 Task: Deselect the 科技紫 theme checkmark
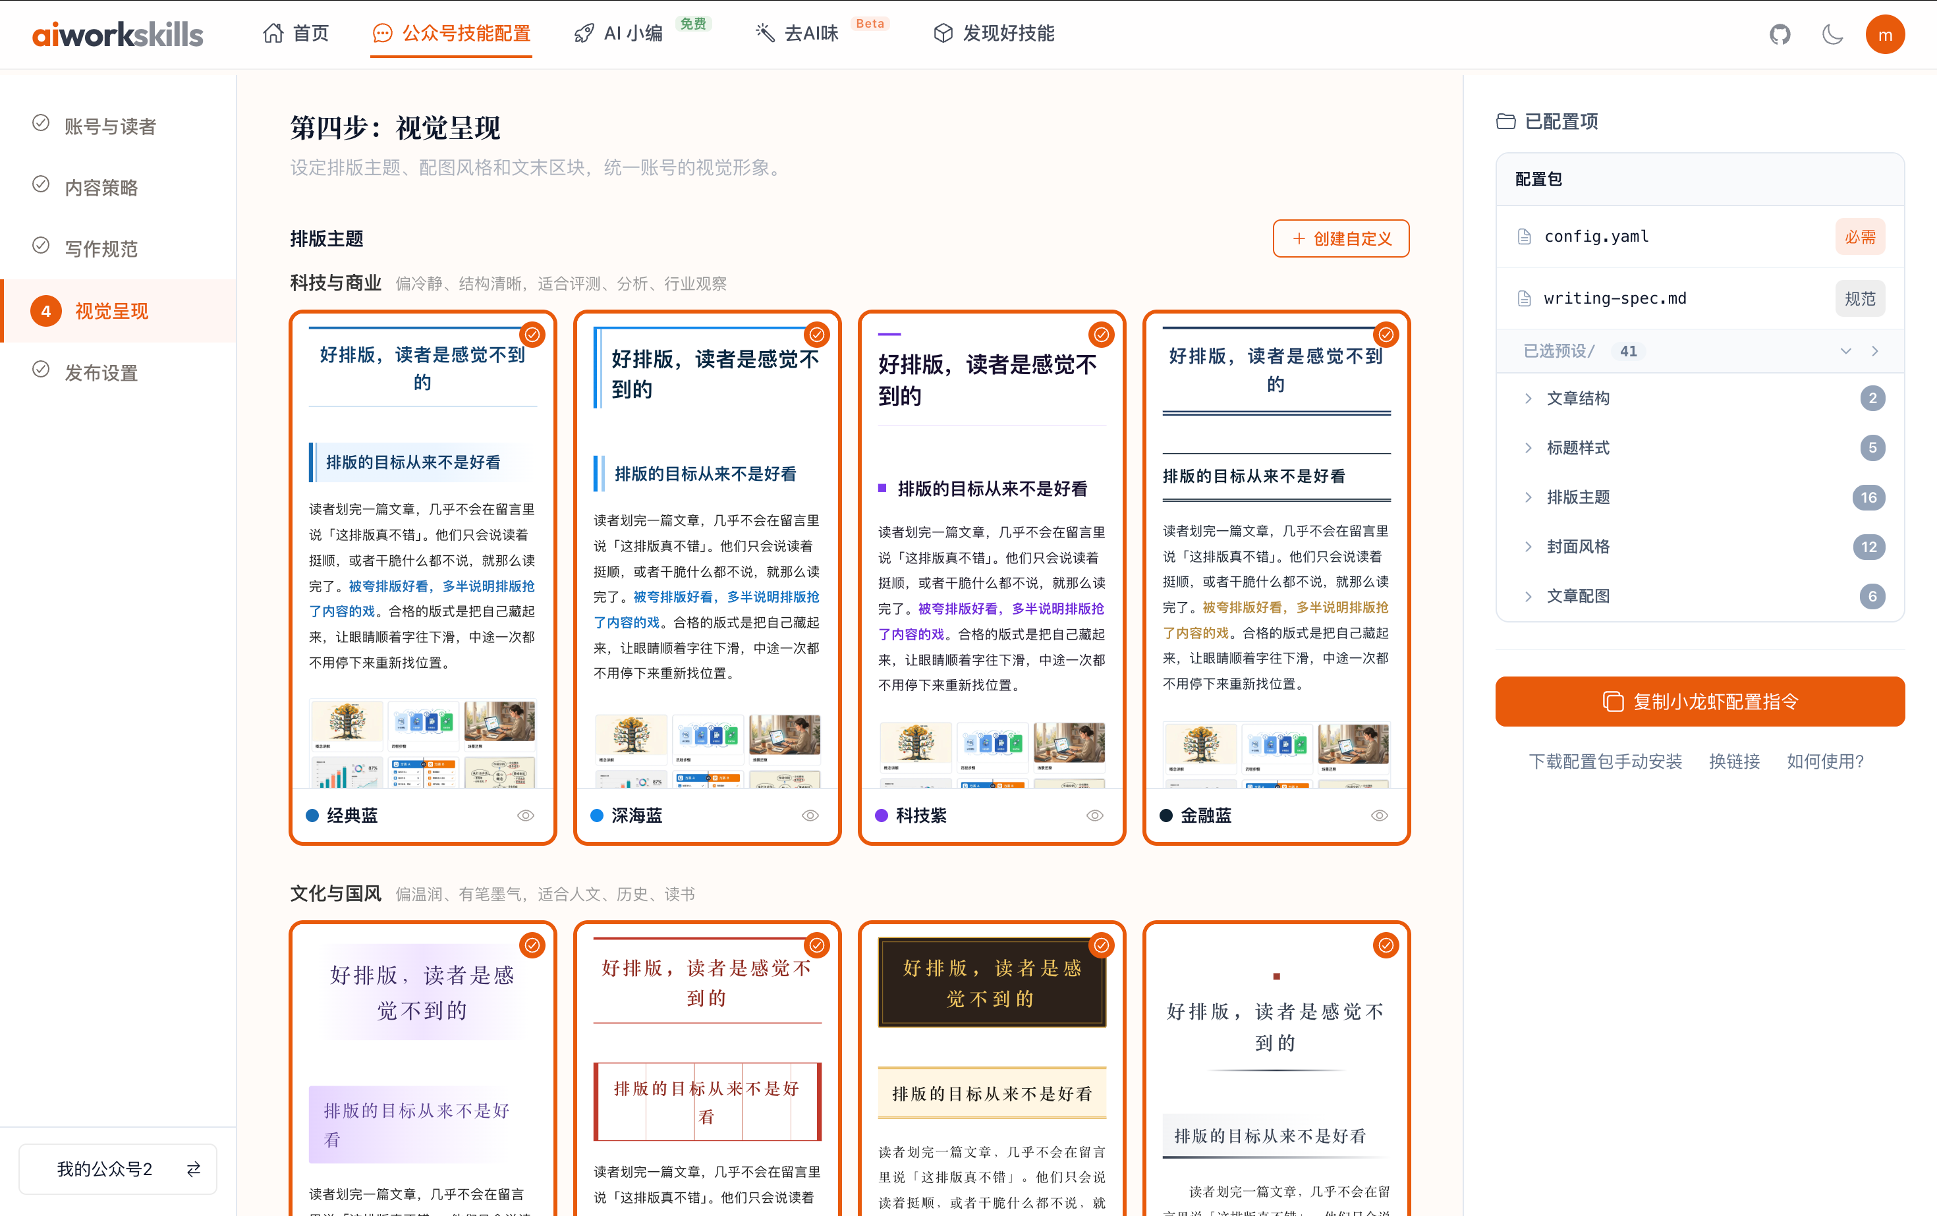click(1101, 334)
